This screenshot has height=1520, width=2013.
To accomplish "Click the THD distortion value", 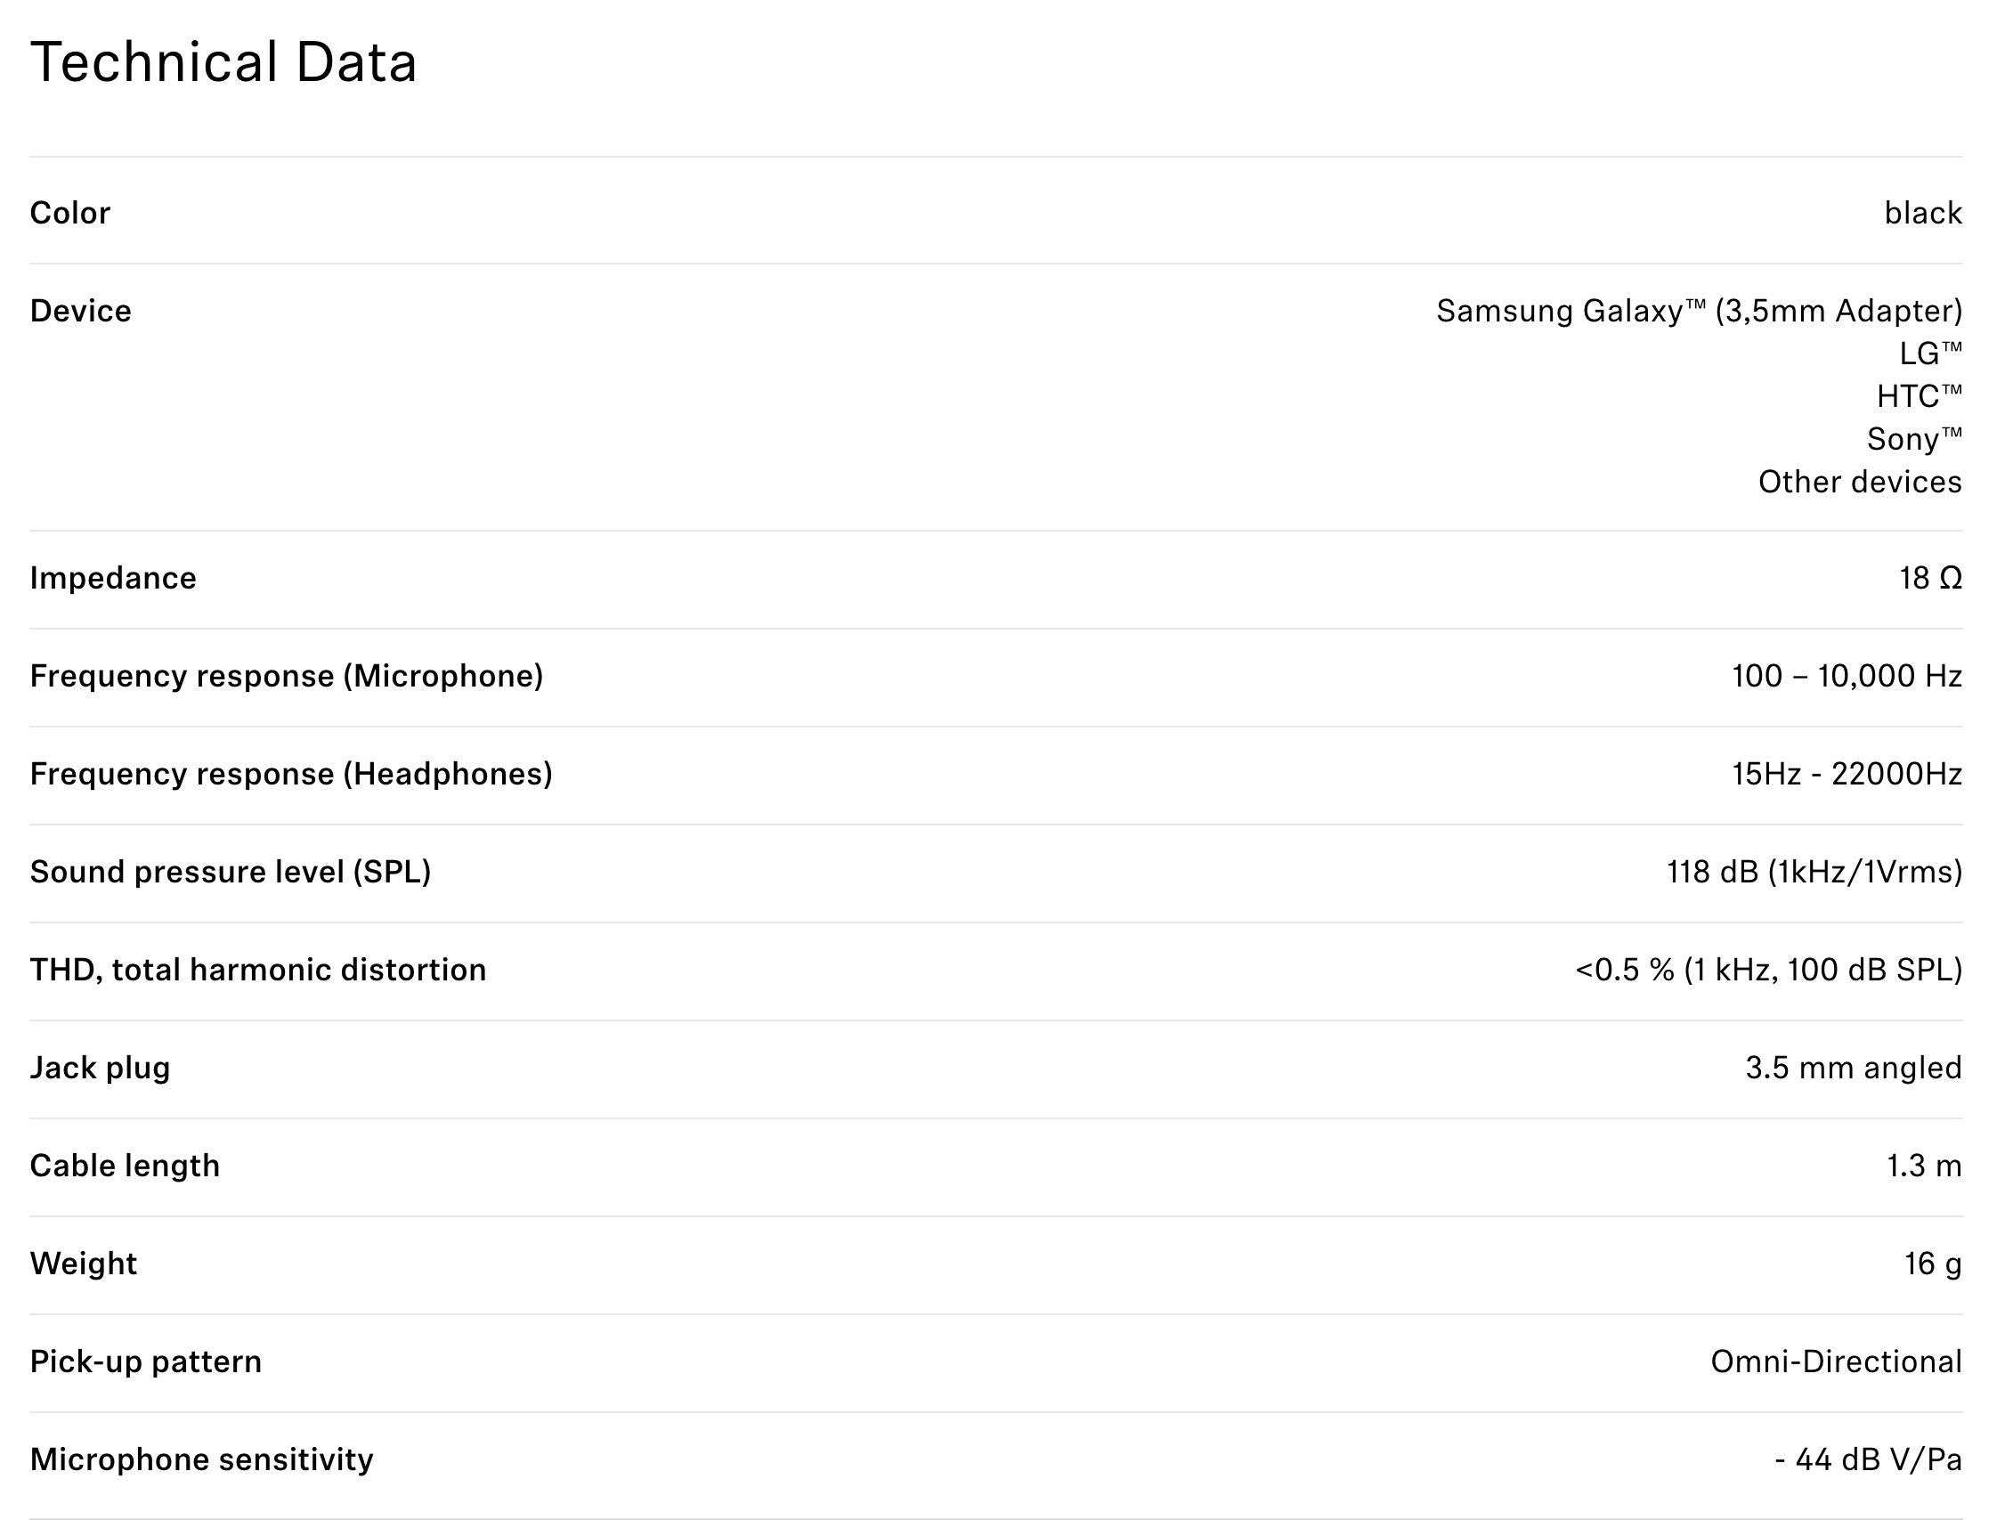I will [1769, 971].
